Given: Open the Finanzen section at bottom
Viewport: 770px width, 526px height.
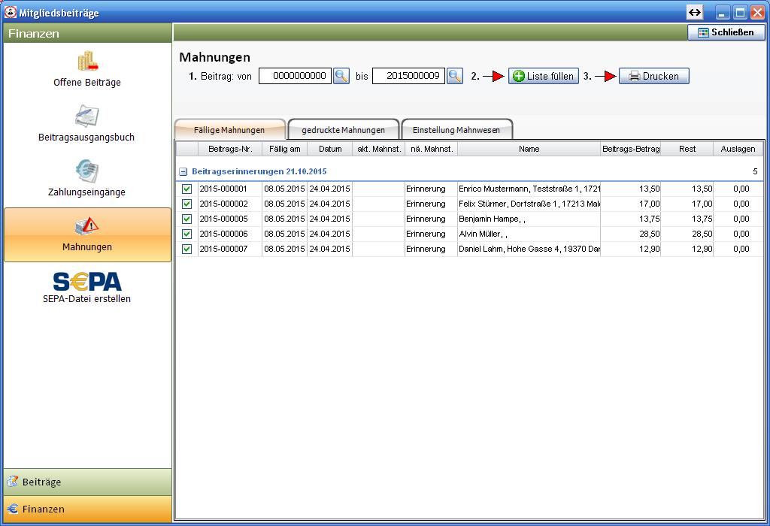Looking at the screenshot, I should (87, 509).
